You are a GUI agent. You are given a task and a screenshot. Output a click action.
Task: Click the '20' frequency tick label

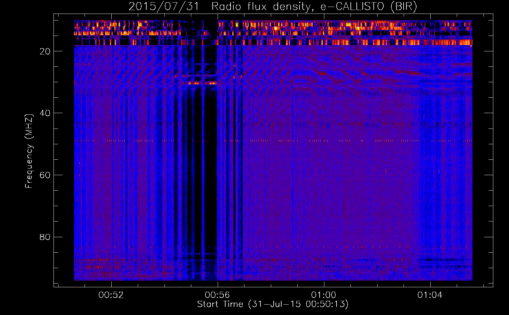click(45, 51)
